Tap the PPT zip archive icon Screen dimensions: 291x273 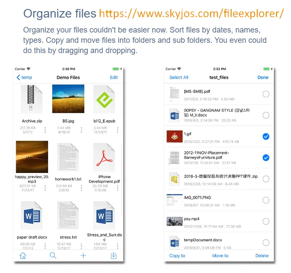click(x=175, y=179)
